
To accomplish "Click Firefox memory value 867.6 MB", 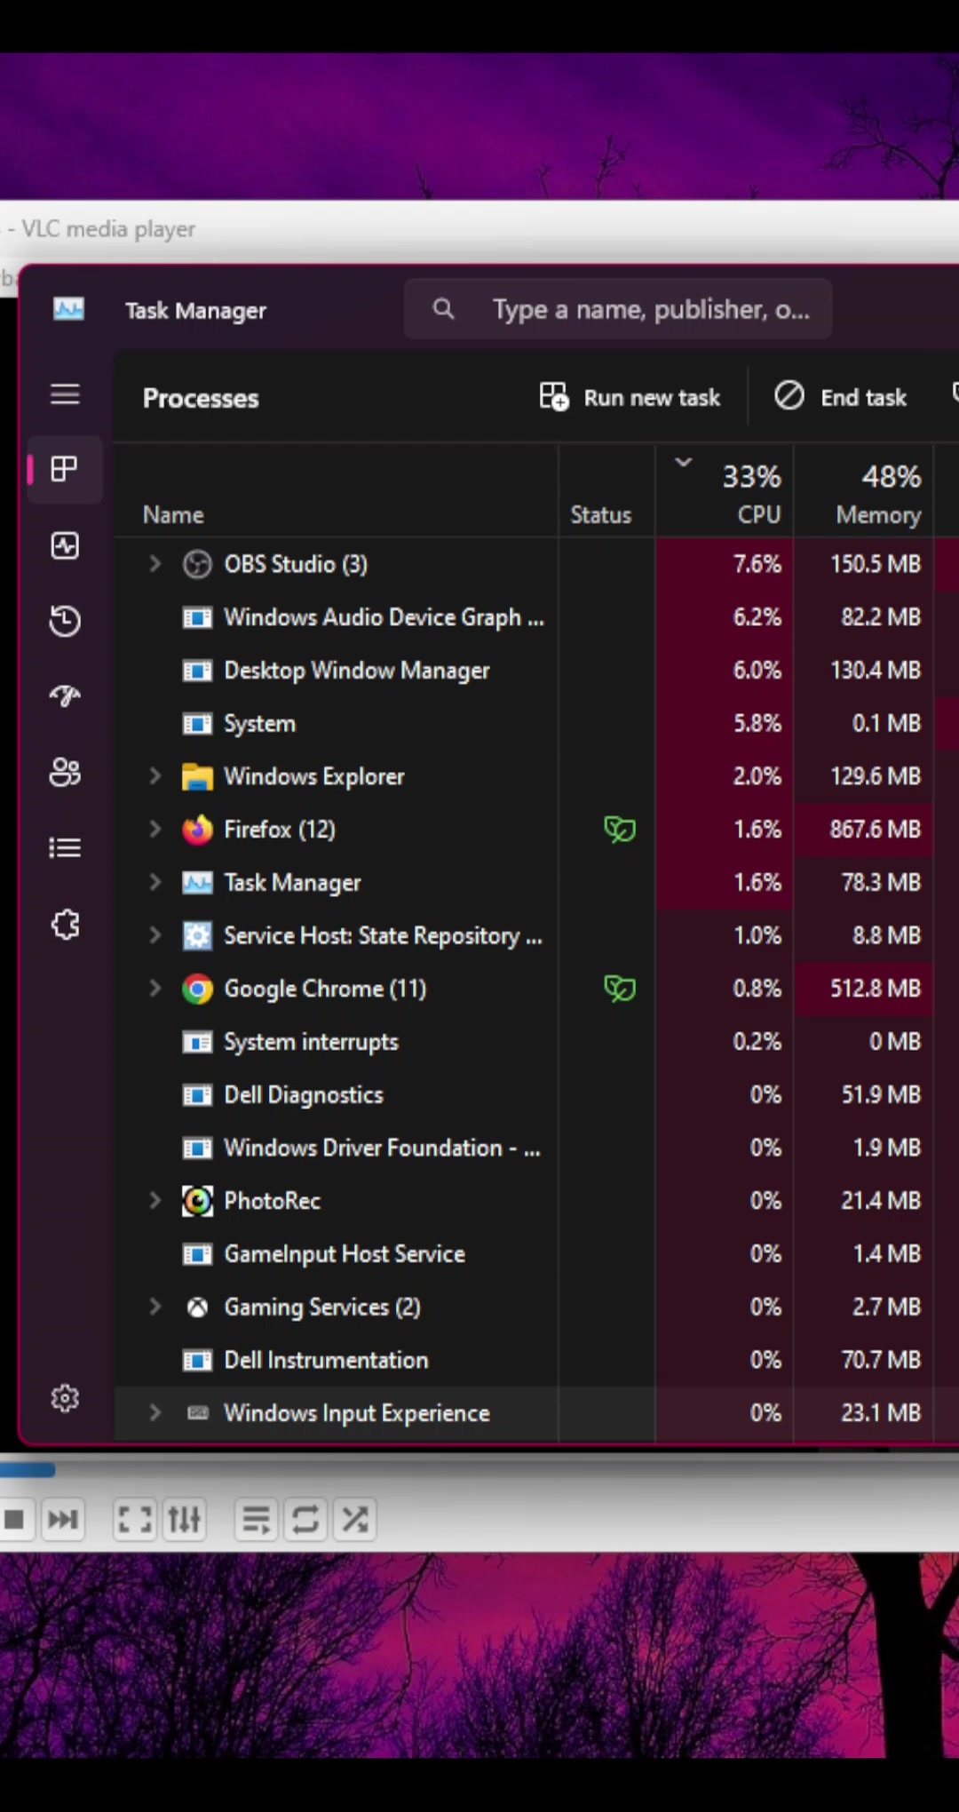I will pyautogui.click(x=875, y=830).
